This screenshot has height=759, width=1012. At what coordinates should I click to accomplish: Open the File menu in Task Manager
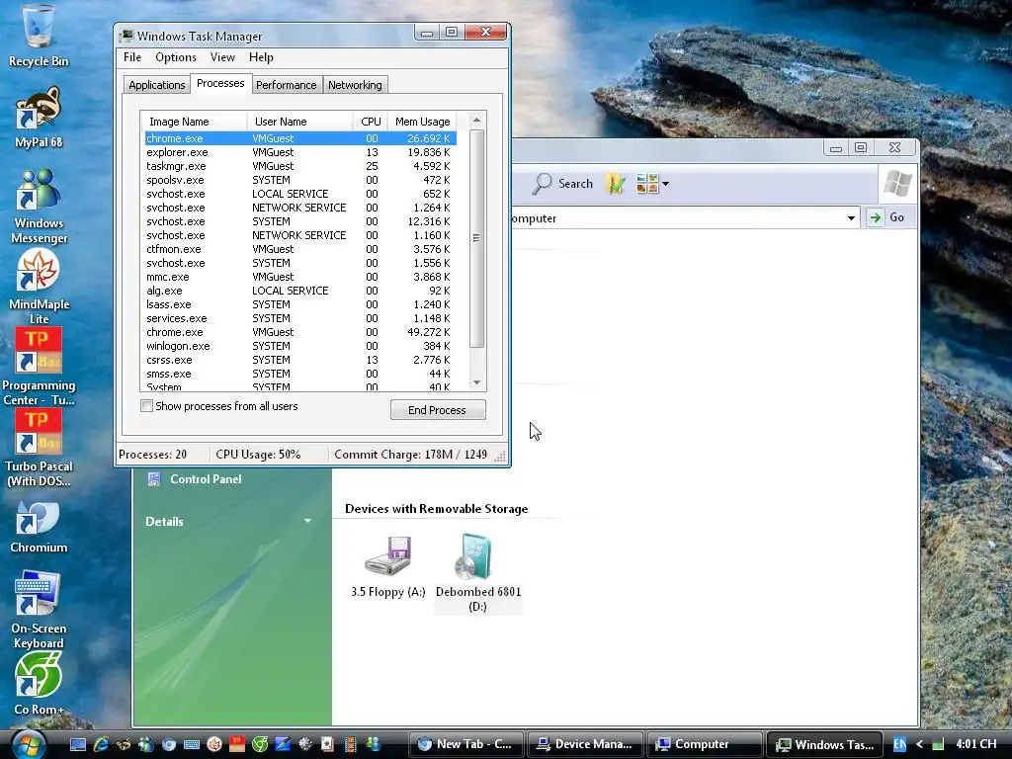pyautogui.click(x=132, y=57)
